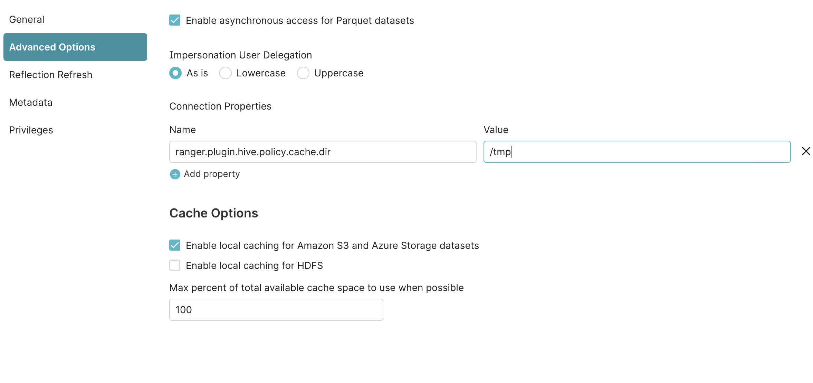Open the General settings tab
Screen dimensions: 813x383
pyautogui.click(x=27, y=19)
